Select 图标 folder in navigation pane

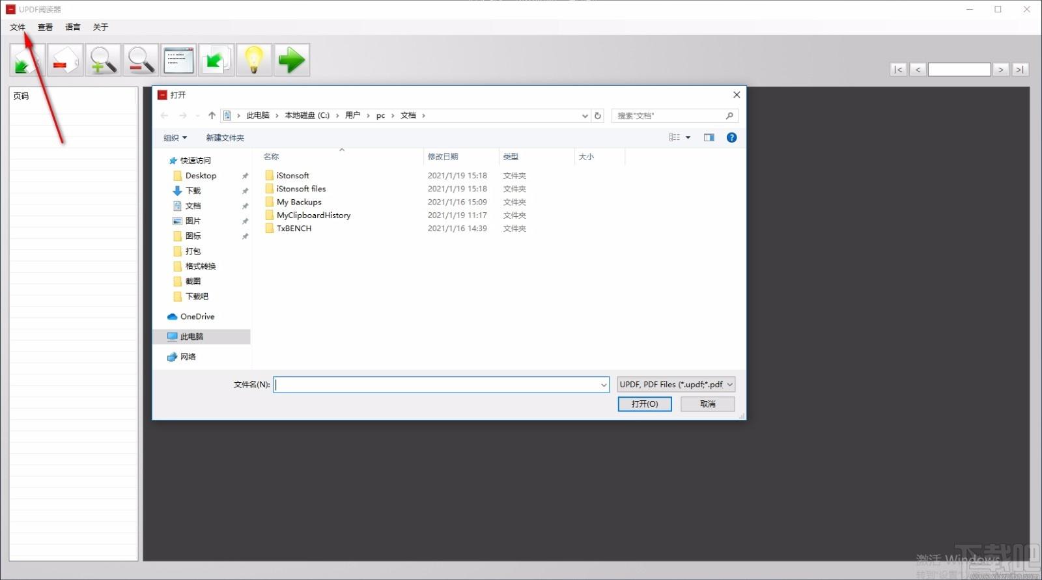[x=193, y=236]
